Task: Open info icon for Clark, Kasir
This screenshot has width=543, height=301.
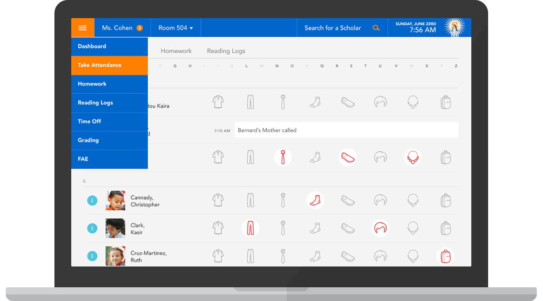Action: (x=92, y=228)
